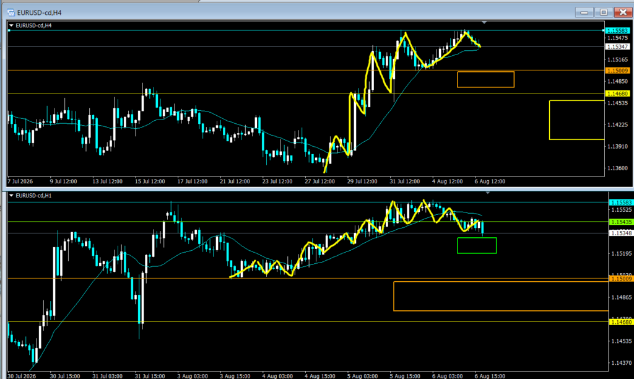Click the 6 Aug 12:00 time axis label

tap(490, 181)
